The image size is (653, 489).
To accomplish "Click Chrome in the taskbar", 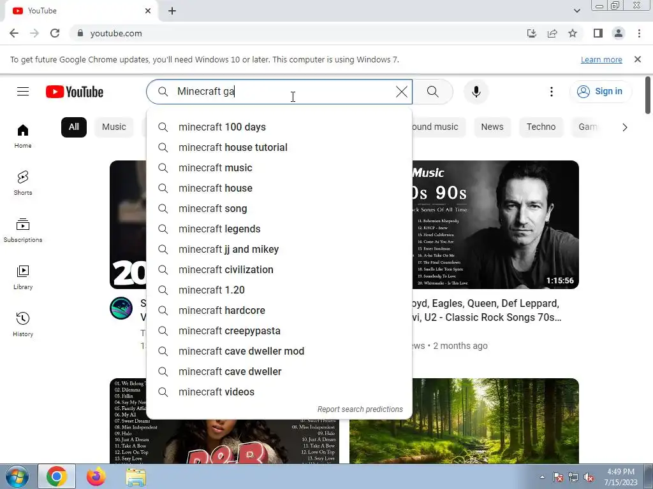I will pos(57,476).
